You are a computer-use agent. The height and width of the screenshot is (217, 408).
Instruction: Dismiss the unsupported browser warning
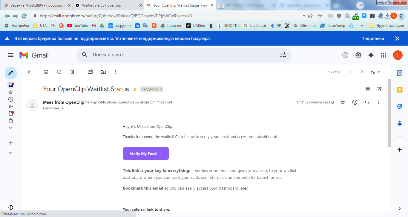[397, 38]
